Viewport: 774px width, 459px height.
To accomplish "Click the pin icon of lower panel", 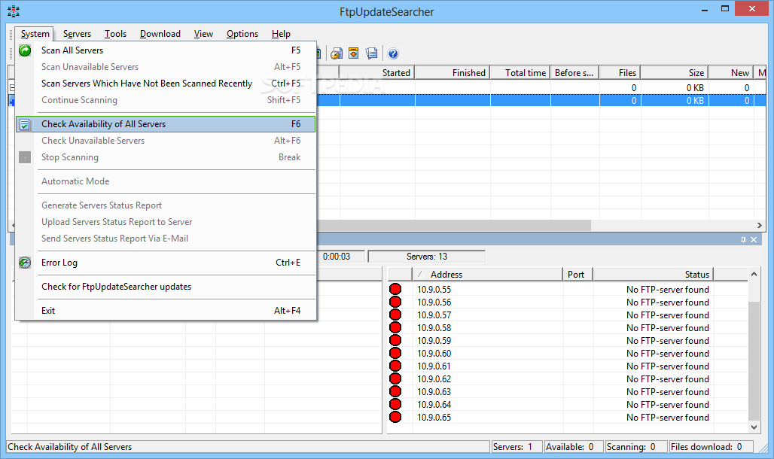I will pyautogui.click(x=743, y=239).
